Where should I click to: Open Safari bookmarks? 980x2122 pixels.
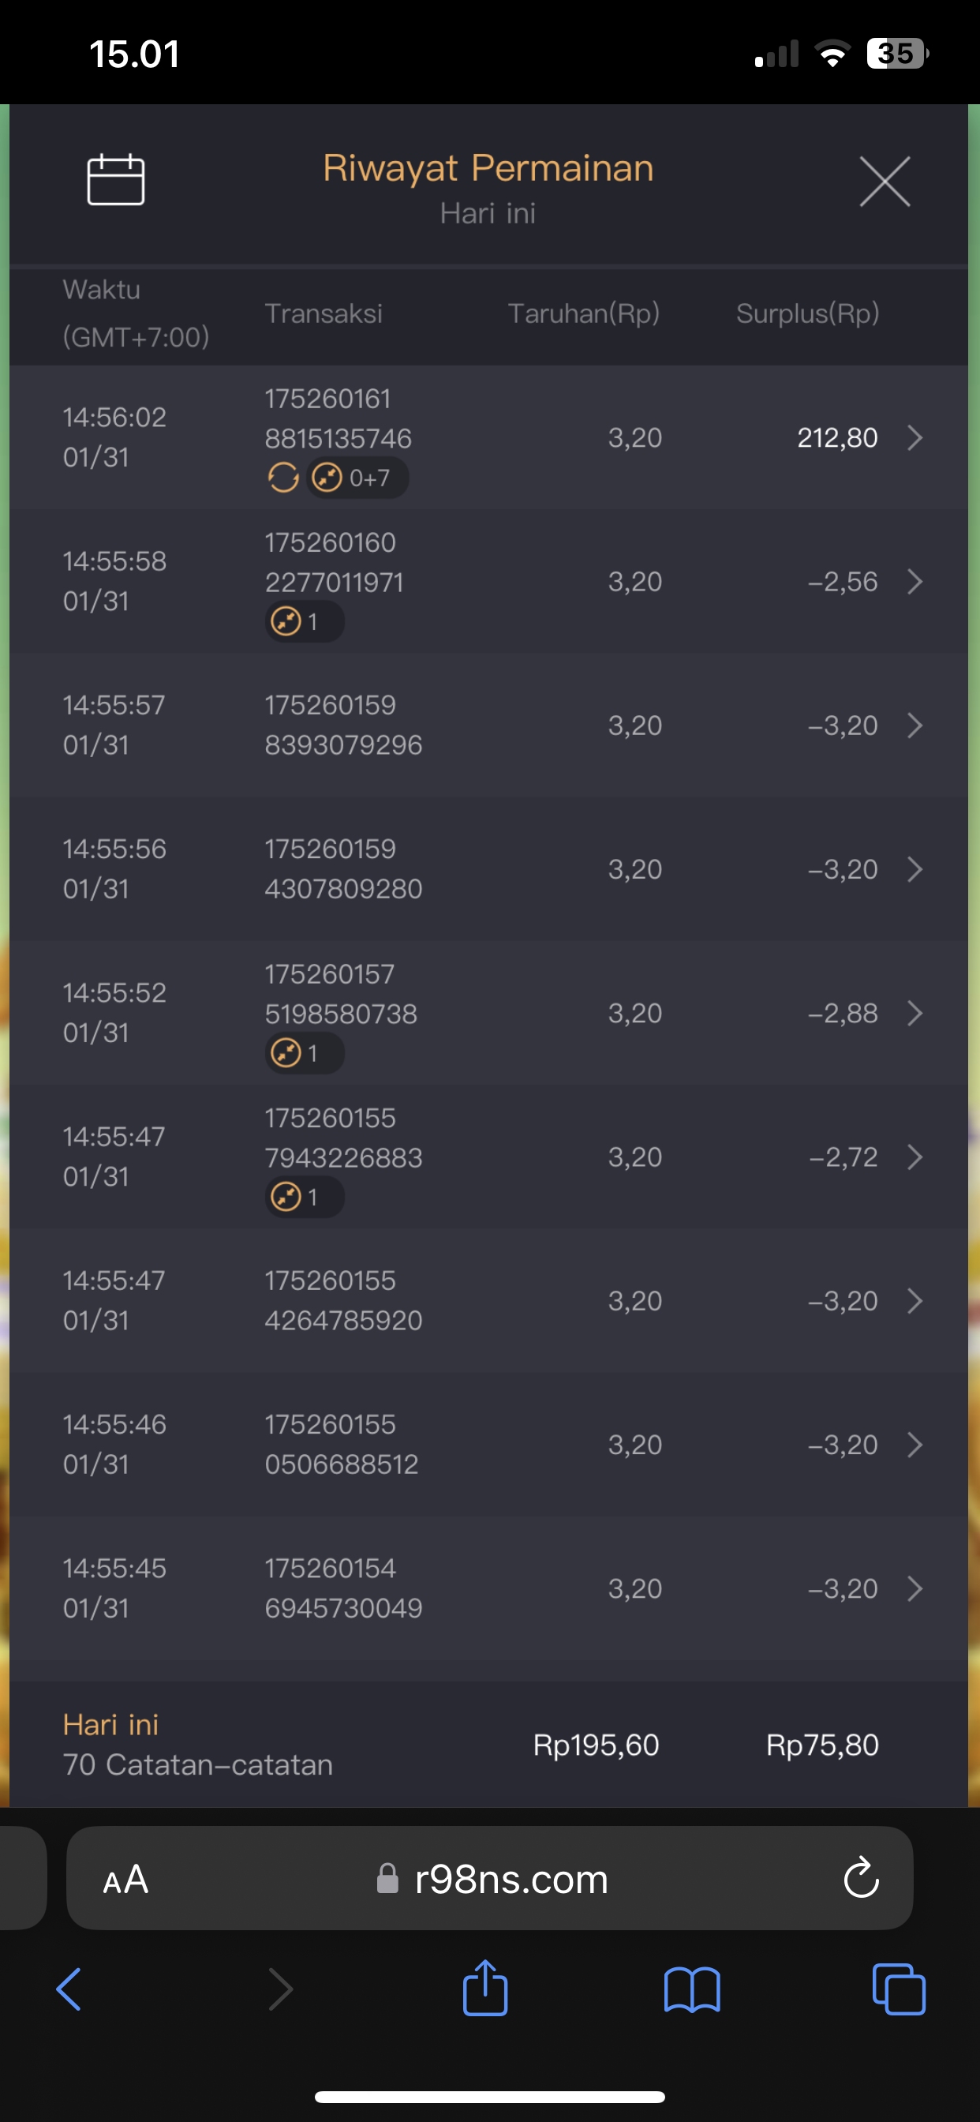(692, 1990)
